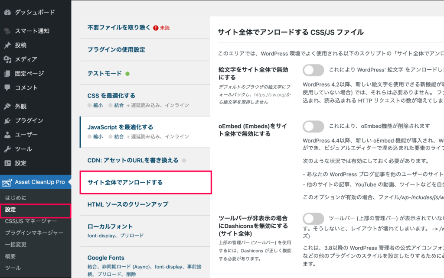Open ツール submenu under Asset CleanUp Pro
Screen dimensions: 444x278
click(x=13, y=268)
